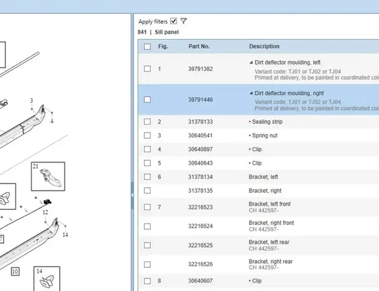Open part number 30640541 Spring nut
This screenshot has height=291, width=379.
201,135
